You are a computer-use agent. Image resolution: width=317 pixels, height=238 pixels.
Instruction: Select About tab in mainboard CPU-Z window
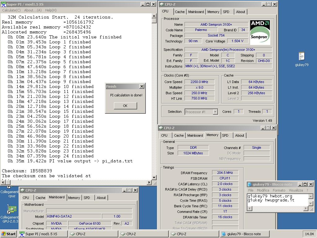tap(101, 198)
